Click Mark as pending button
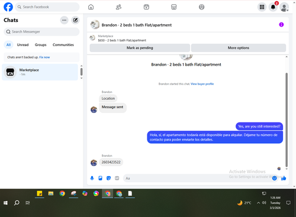This screenshot has height=217, width=296. pyautogui.click(x=140, y=48)
